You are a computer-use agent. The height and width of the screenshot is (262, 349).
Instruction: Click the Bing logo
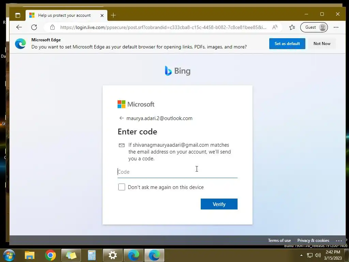177,71
